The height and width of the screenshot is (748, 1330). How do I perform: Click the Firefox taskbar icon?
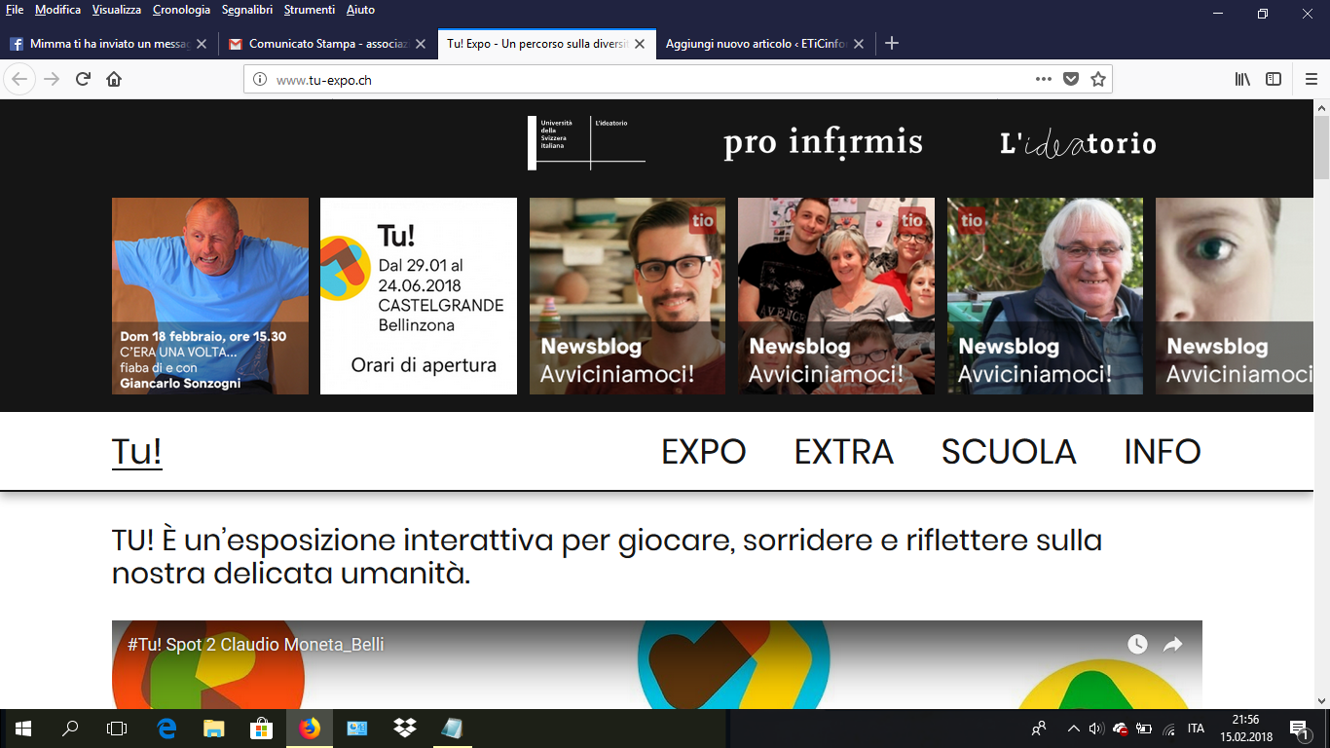pos(310,729)
